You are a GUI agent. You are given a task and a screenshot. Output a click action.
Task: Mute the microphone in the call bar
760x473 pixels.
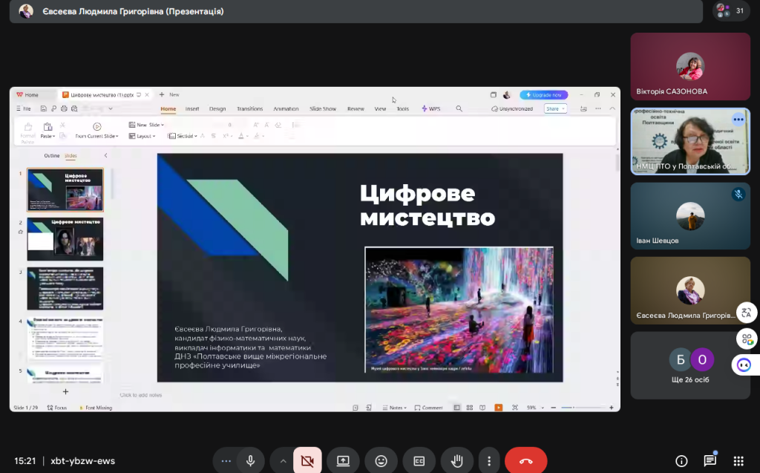250,460
